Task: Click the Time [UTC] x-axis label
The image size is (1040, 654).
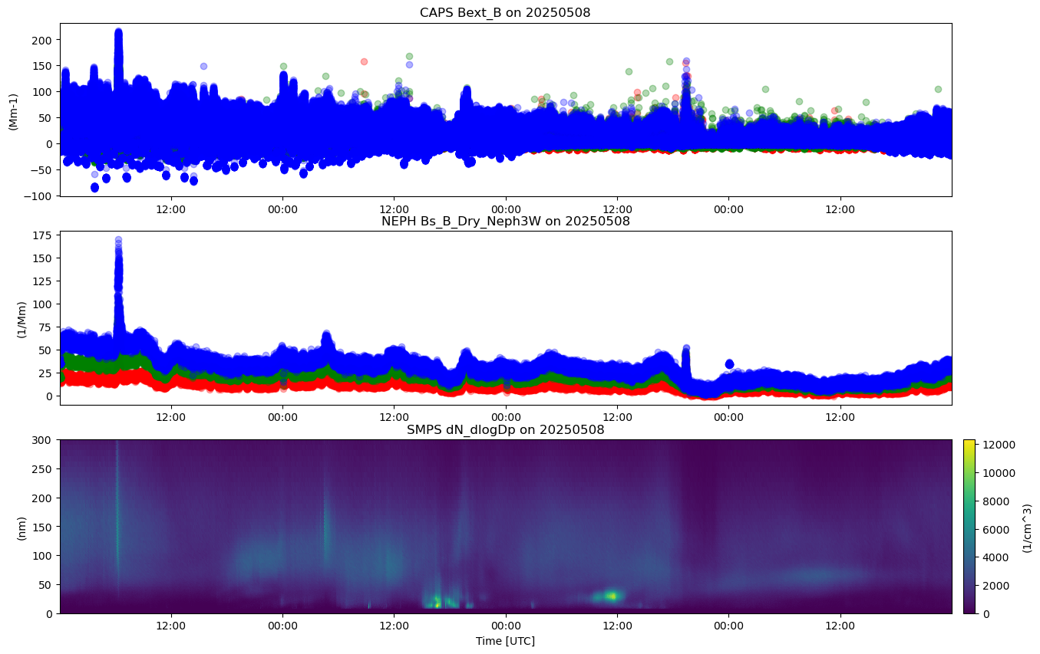Action: pyautogui.click(x=505, y=641)
